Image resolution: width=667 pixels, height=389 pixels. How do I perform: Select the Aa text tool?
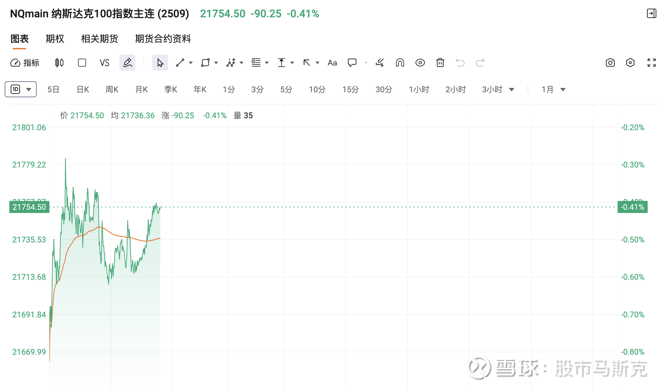coord(332,63)
